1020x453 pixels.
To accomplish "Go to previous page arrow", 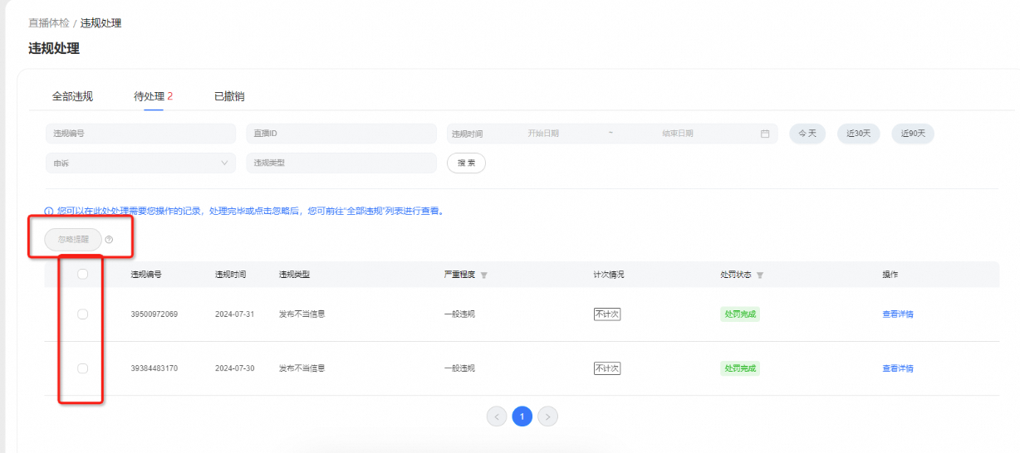I will point(497,416).
